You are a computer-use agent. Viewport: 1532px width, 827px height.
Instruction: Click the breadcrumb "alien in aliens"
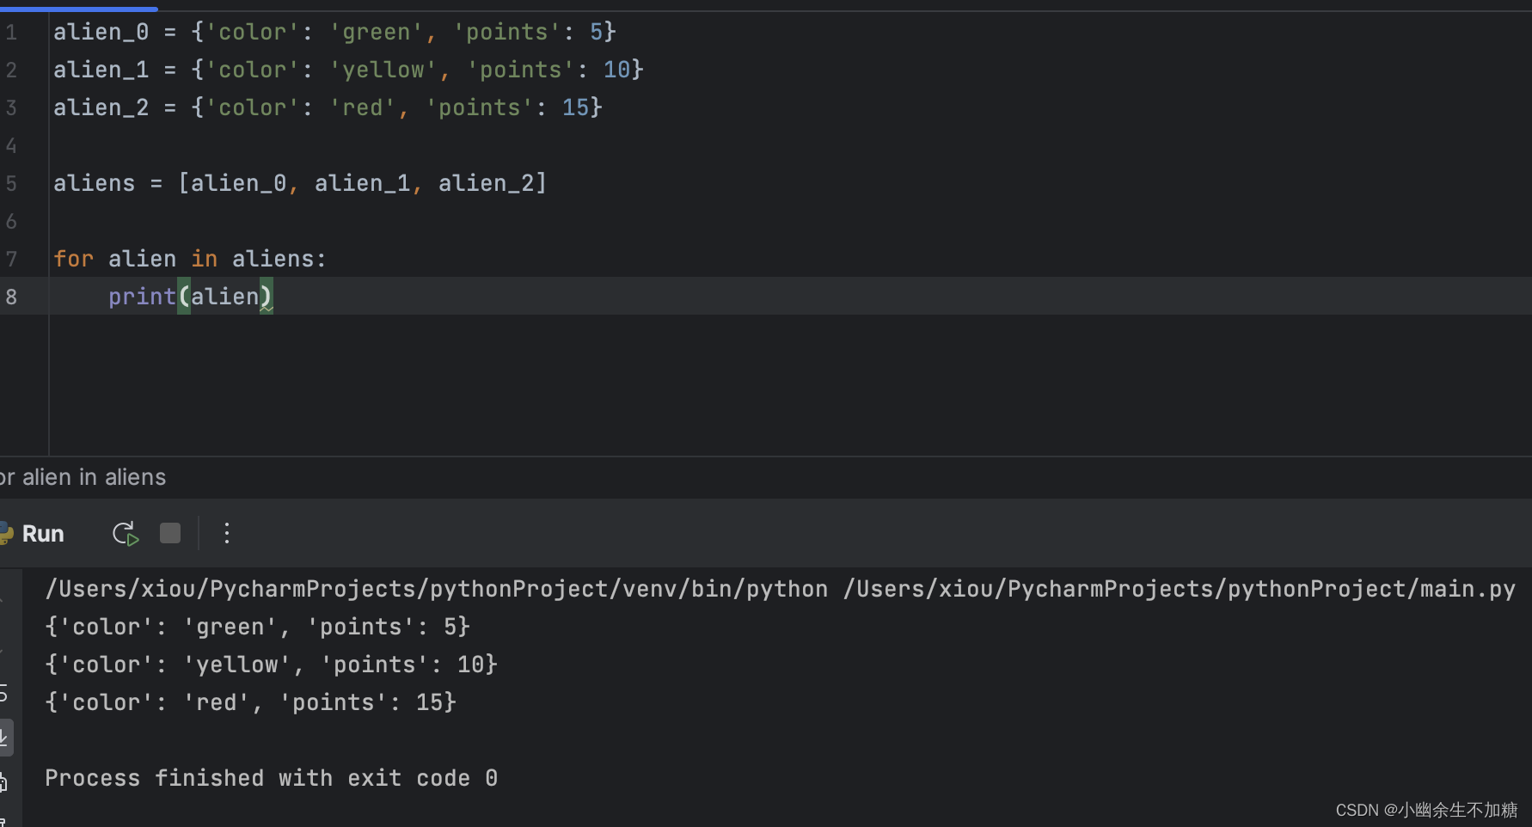click(94, 477)
